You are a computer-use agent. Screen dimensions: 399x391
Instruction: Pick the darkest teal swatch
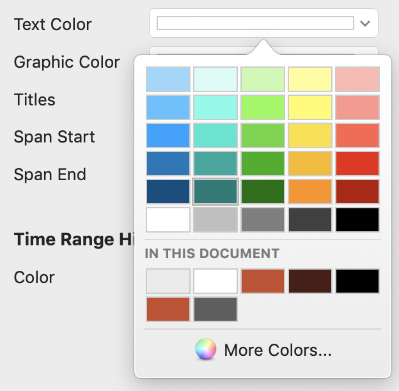(x=215, y=192)
